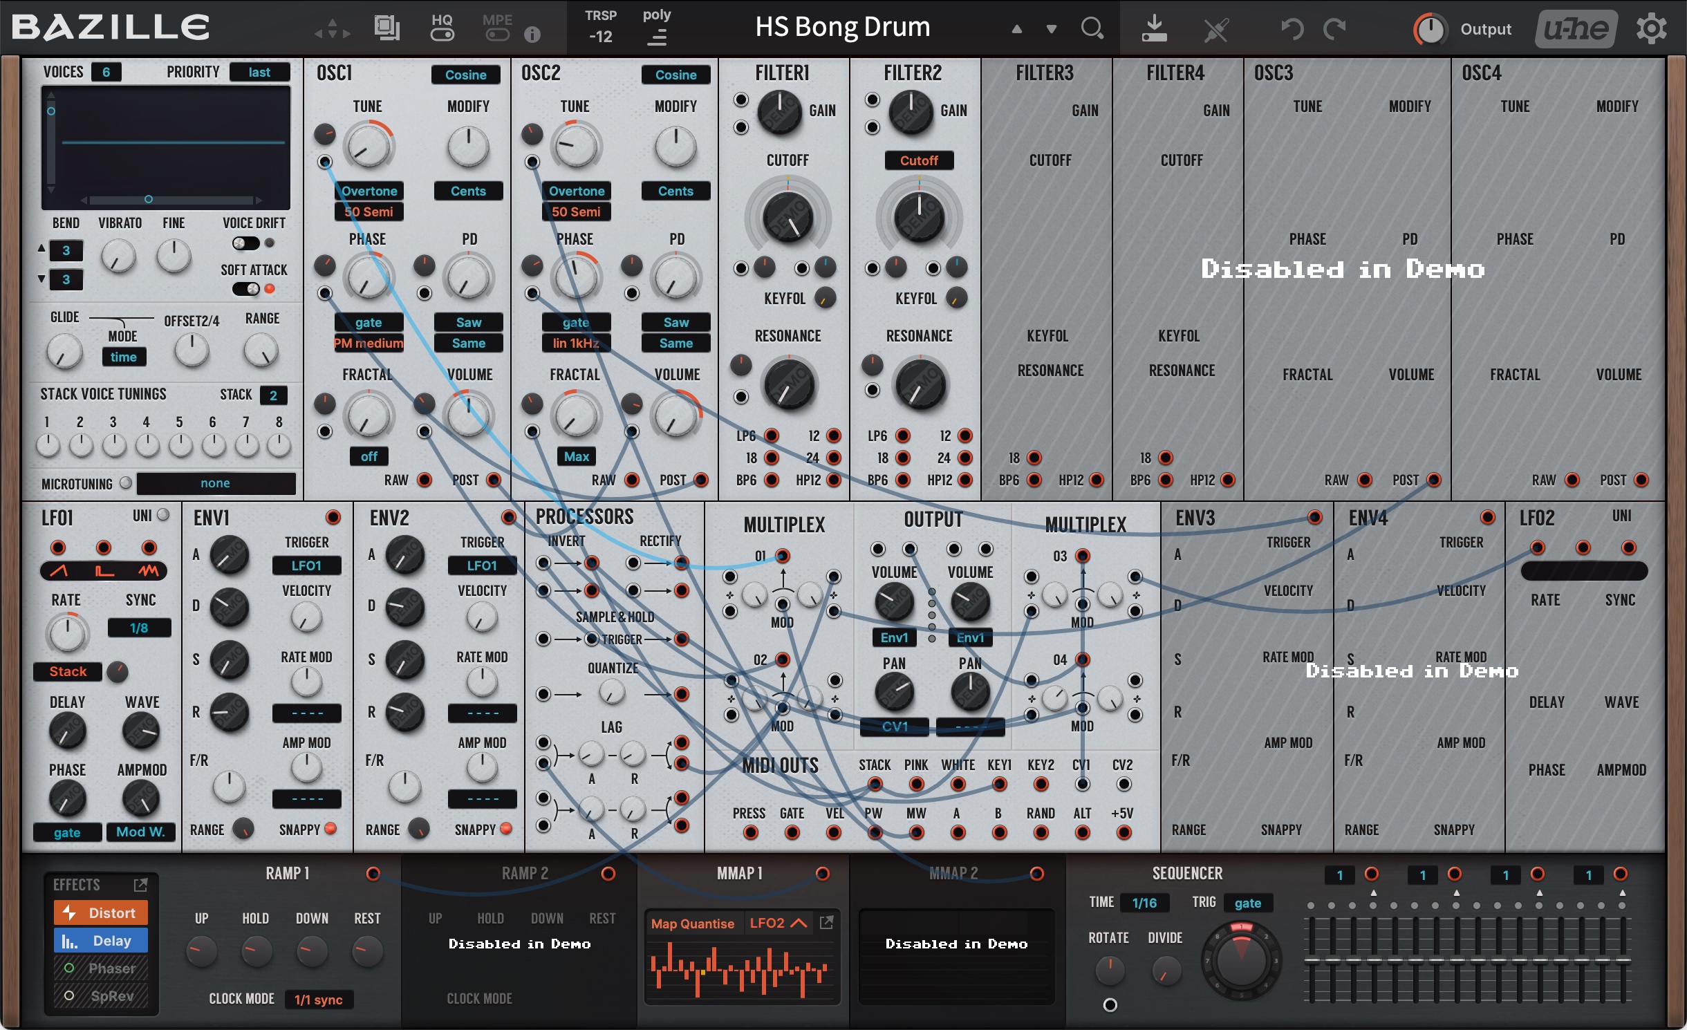The width and height of the screenshot is (1687, 1030).
Task: Click the OSC1 POST output jack
Action: (494, 480)
